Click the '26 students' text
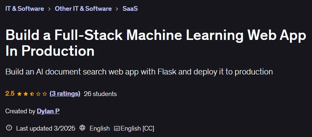This screenshot has width=312, height=137. tap(100, 94)
